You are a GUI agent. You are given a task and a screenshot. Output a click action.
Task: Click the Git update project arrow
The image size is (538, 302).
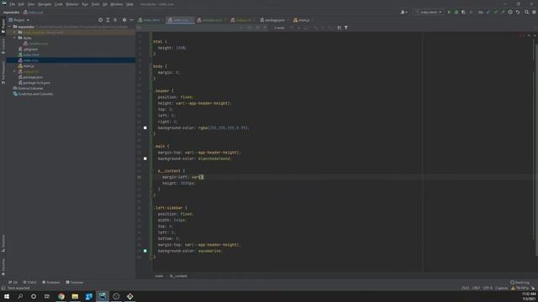pos(488,12)
